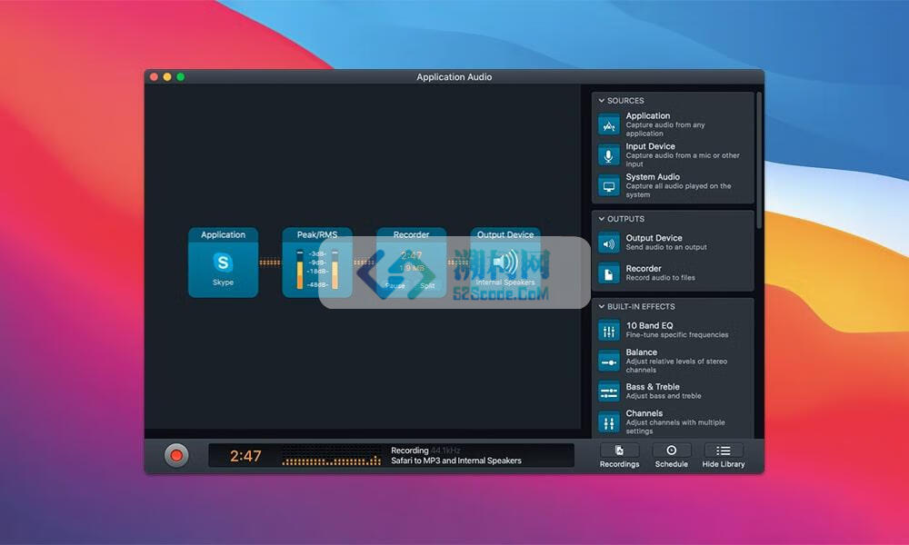Select the Application block title
909x545 pixels.
click(x=224, y=234)
